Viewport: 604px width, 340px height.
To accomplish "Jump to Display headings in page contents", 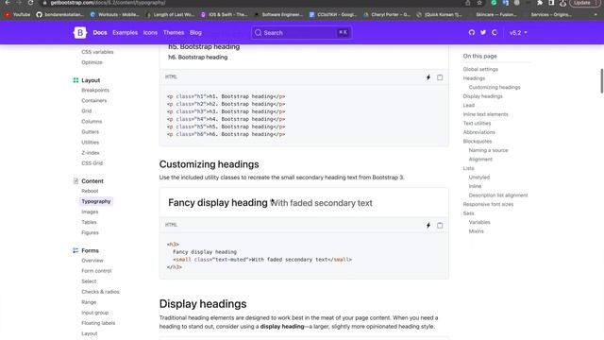I will [482, 96].
